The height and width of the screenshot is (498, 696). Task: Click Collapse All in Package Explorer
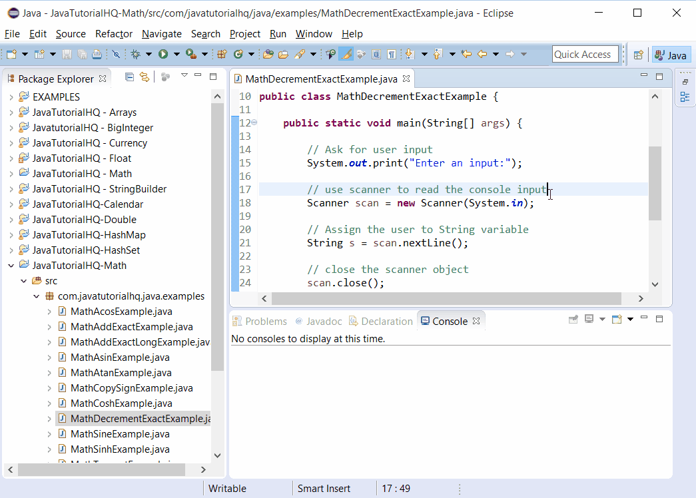pos(129,77)
